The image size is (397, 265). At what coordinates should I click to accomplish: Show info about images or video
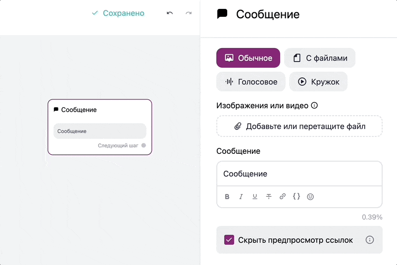314,105
